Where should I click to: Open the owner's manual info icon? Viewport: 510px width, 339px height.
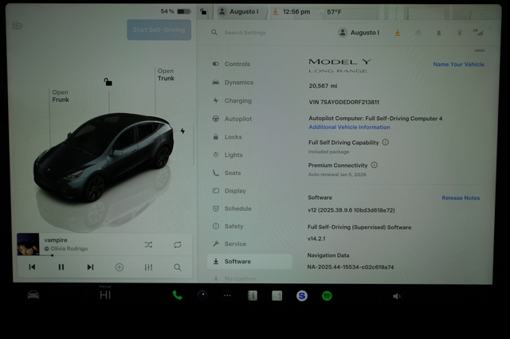[x=253, y=295]
